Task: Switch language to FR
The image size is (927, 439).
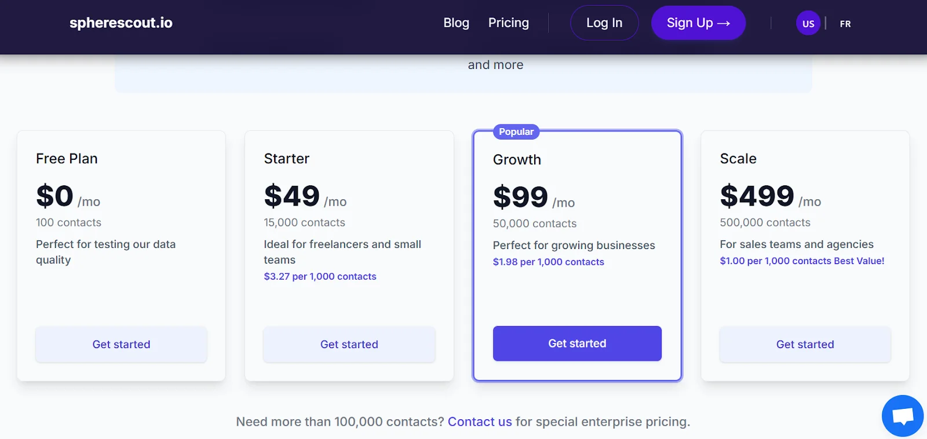Action: pos(845,24)
